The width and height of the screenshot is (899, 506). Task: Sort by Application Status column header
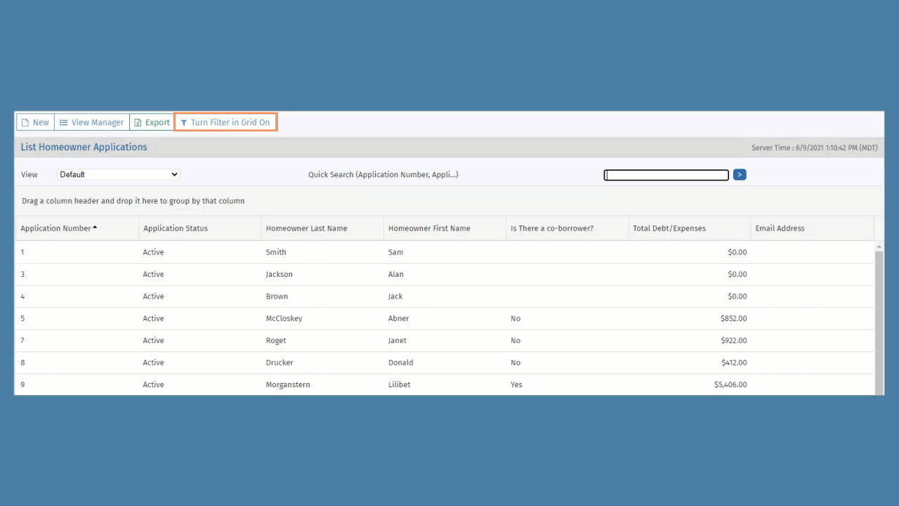(x=176, y=228)
